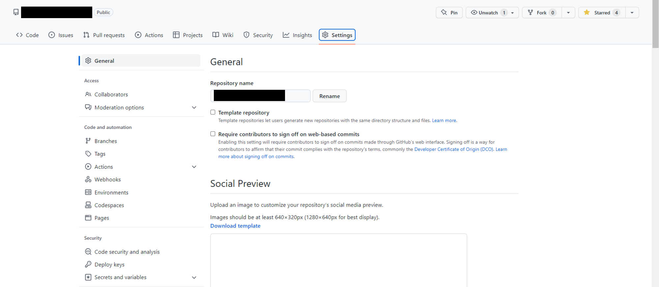Click the Projects table icon
Image resolution: width=659 pixels, height=287 pixels.
tap(176, 35)
